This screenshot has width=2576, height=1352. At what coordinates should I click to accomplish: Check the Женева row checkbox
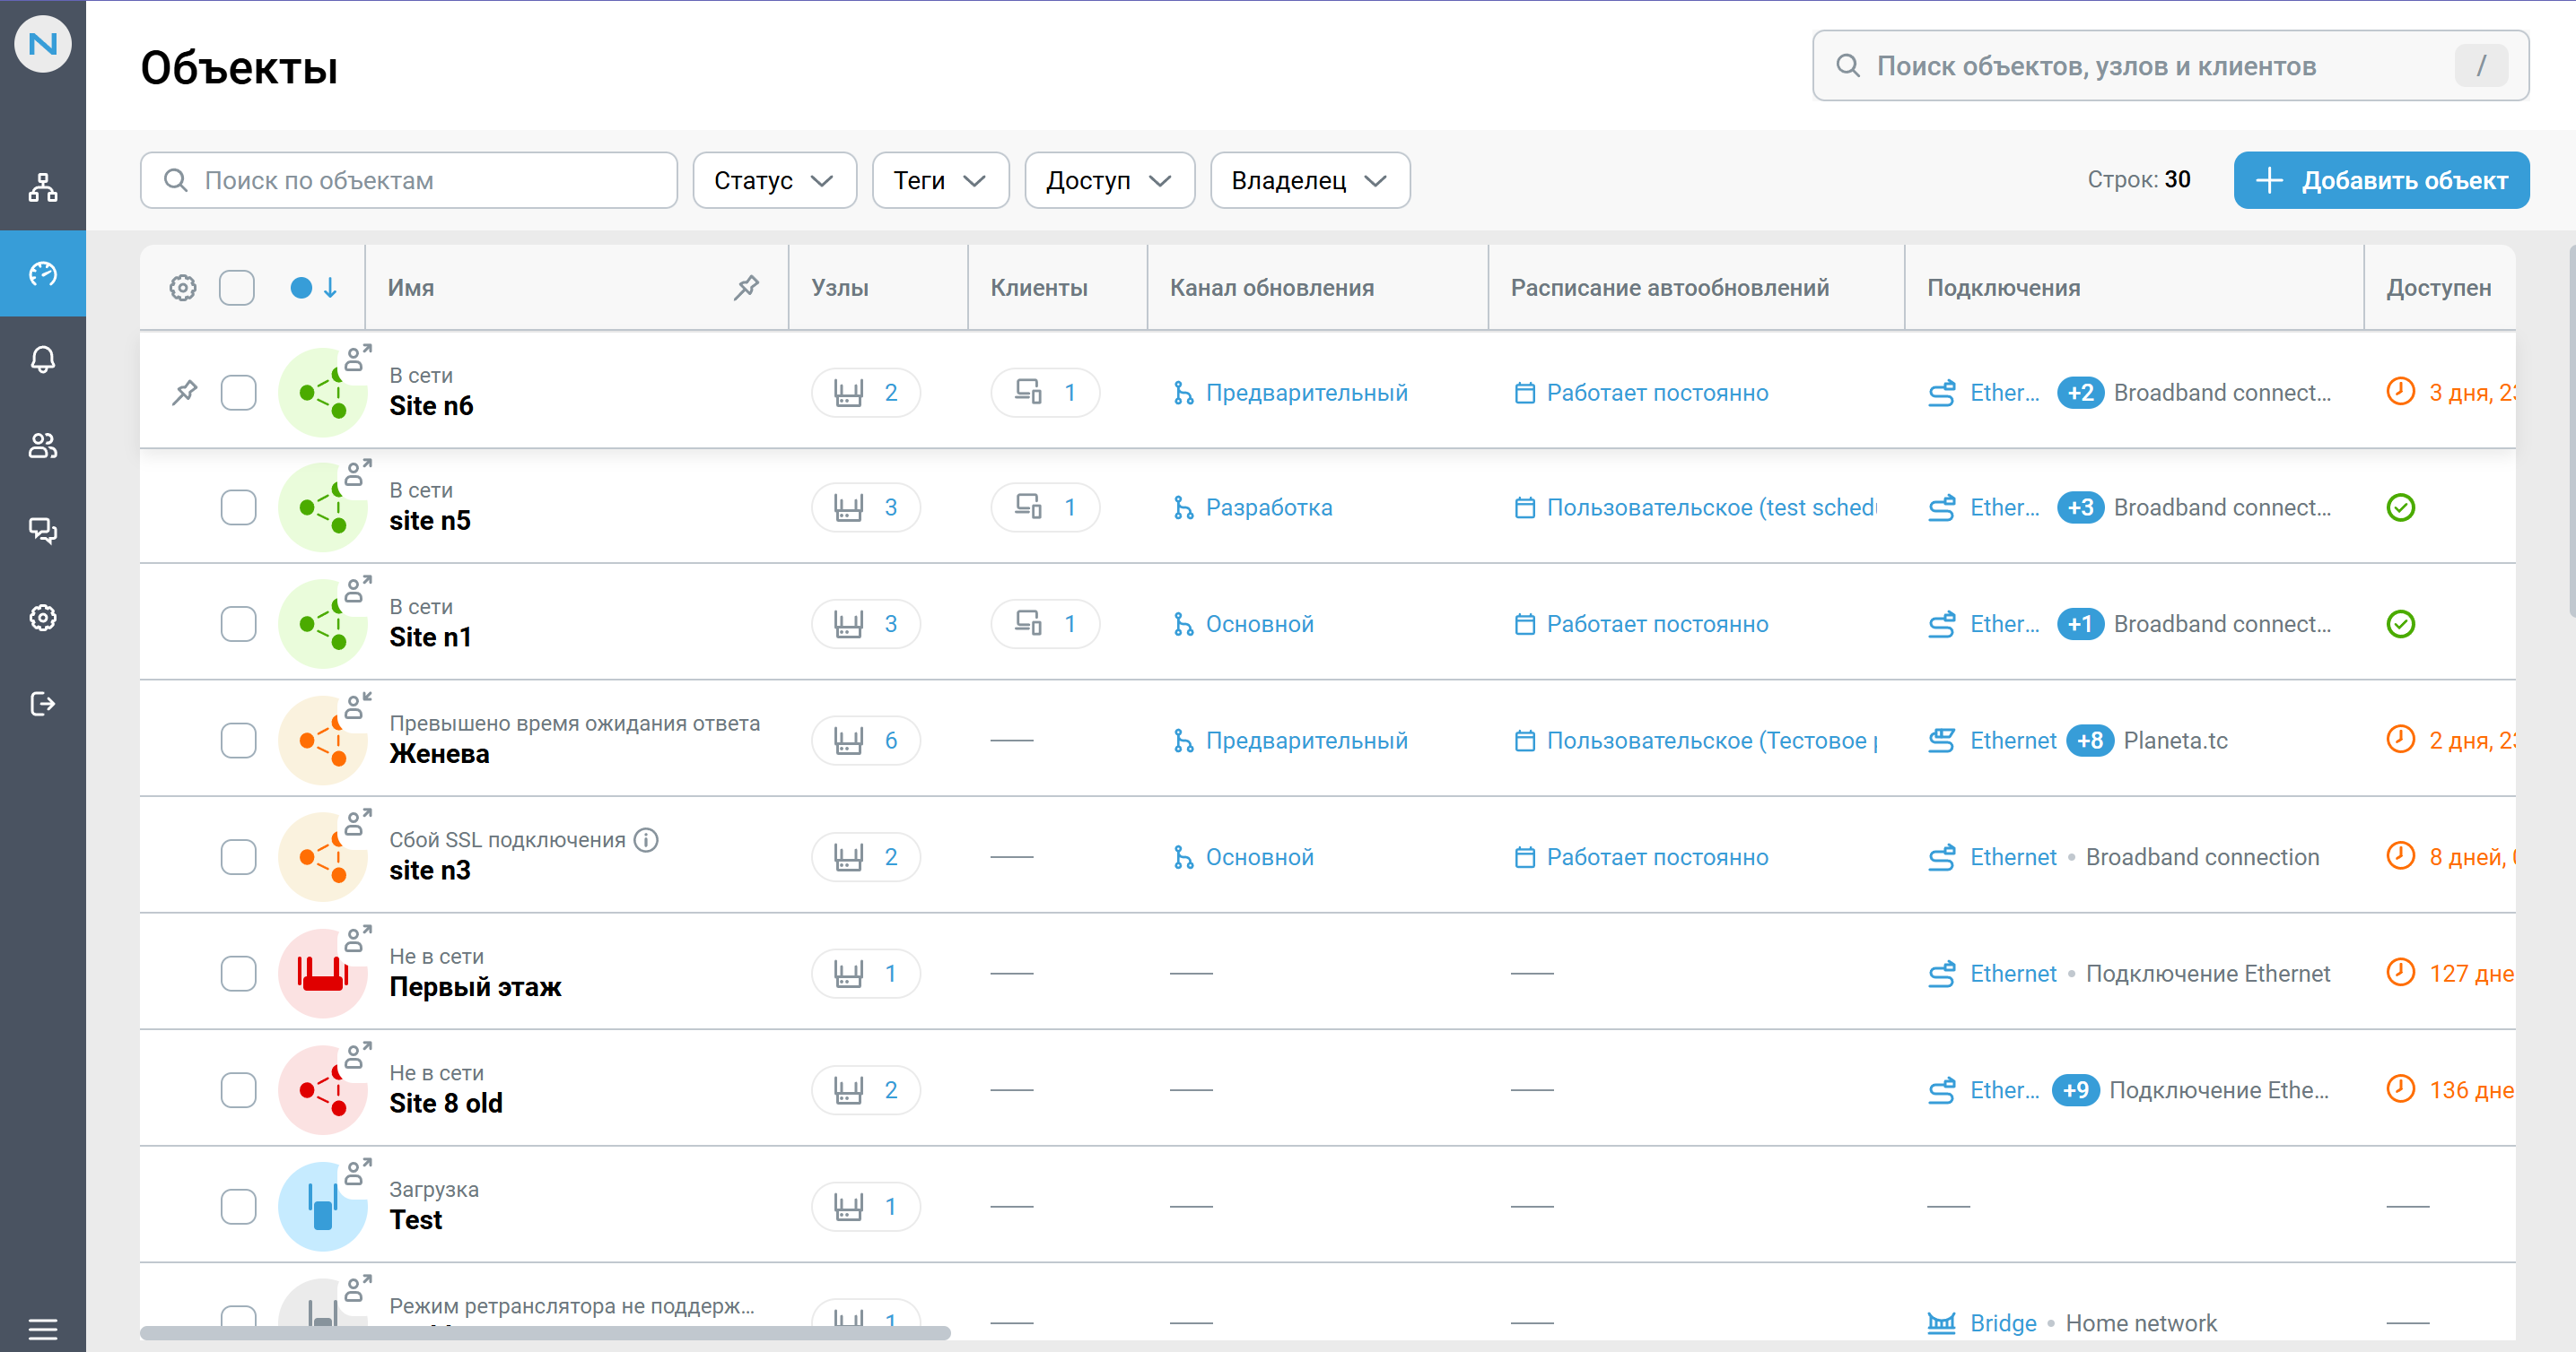(x=238, y=741)
